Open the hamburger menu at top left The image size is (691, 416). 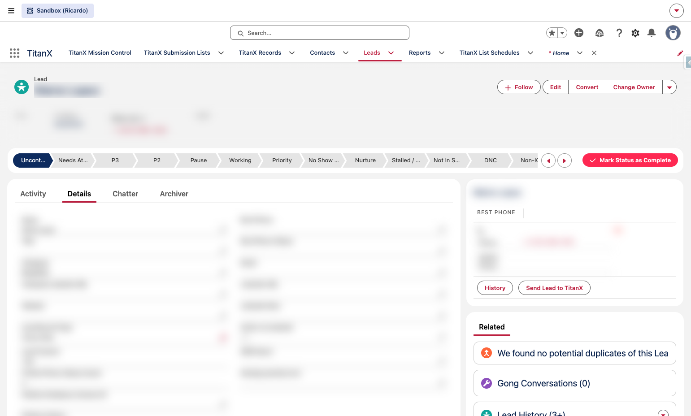click(x=11, y=11)
